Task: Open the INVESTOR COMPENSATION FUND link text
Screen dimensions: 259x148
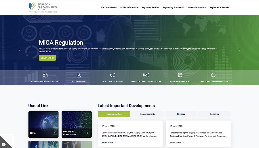Action: pos(146,81)
